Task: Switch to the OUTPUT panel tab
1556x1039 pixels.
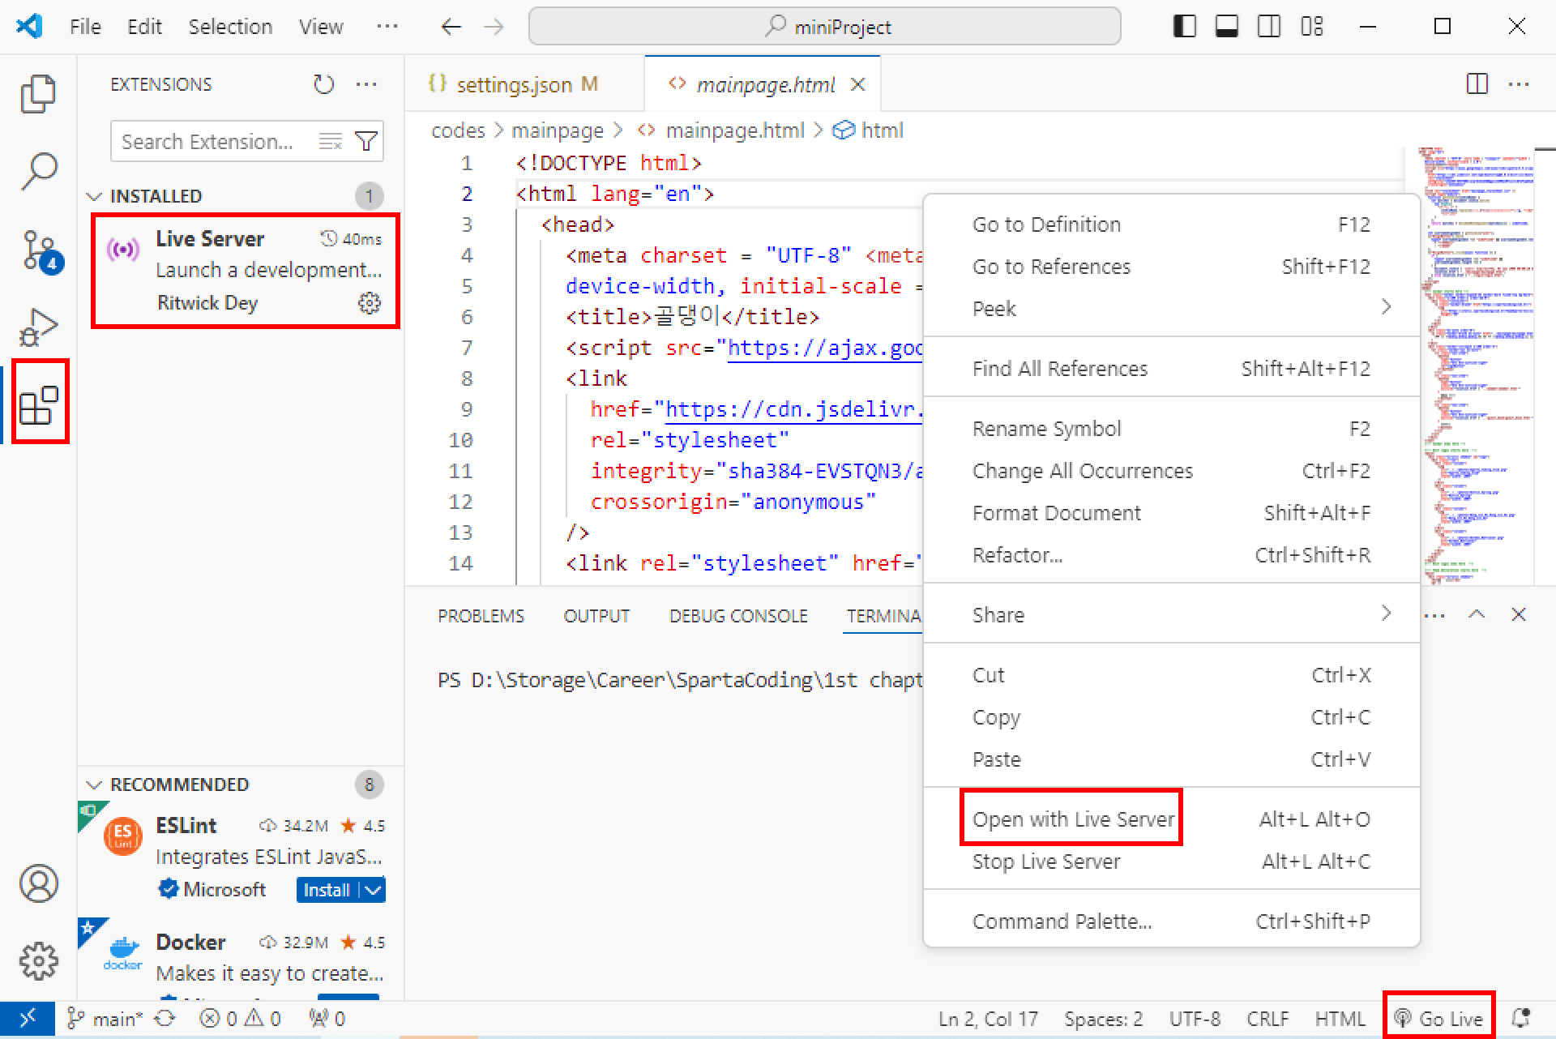Action: (x=596, y=616)
